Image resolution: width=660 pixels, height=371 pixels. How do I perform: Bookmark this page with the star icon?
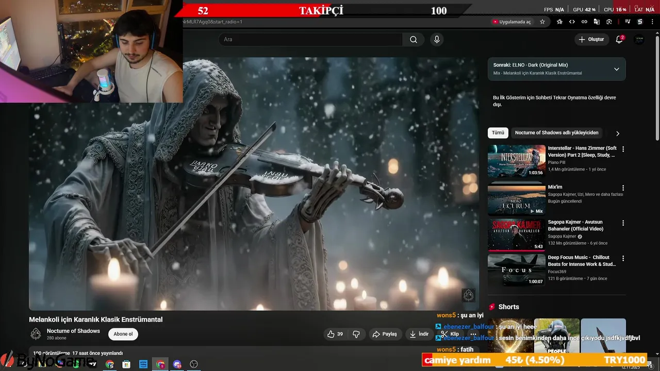click(x=542, y=22)
